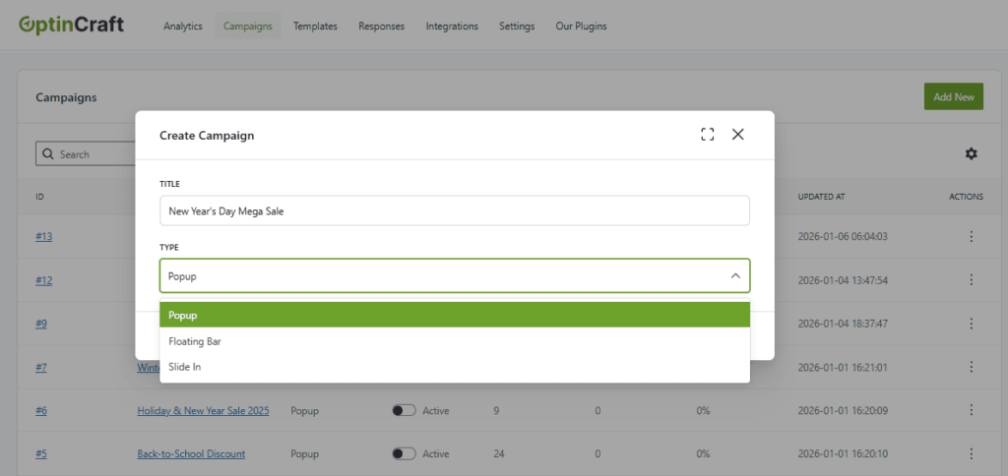Open campaign #9 link

[41, 324]
